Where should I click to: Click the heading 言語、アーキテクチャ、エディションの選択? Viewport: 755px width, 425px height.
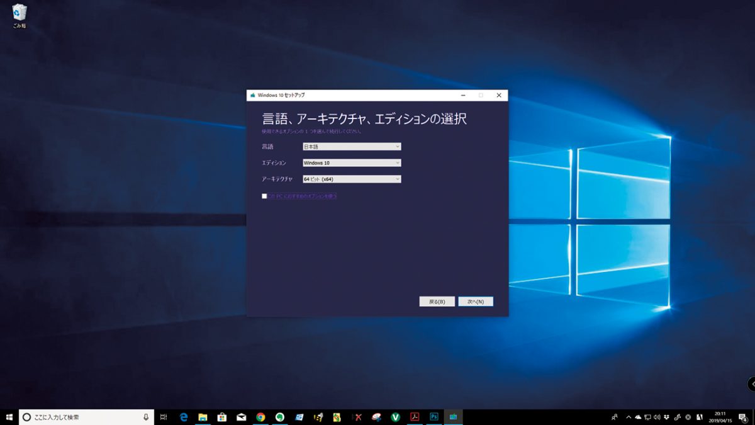tap(364, 119)
